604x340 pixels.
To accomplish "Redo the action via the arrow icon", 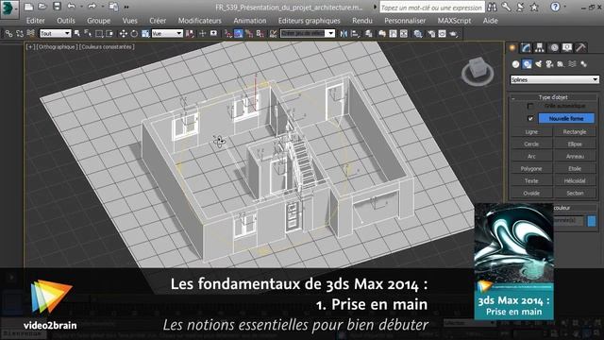I will [92, 7].
